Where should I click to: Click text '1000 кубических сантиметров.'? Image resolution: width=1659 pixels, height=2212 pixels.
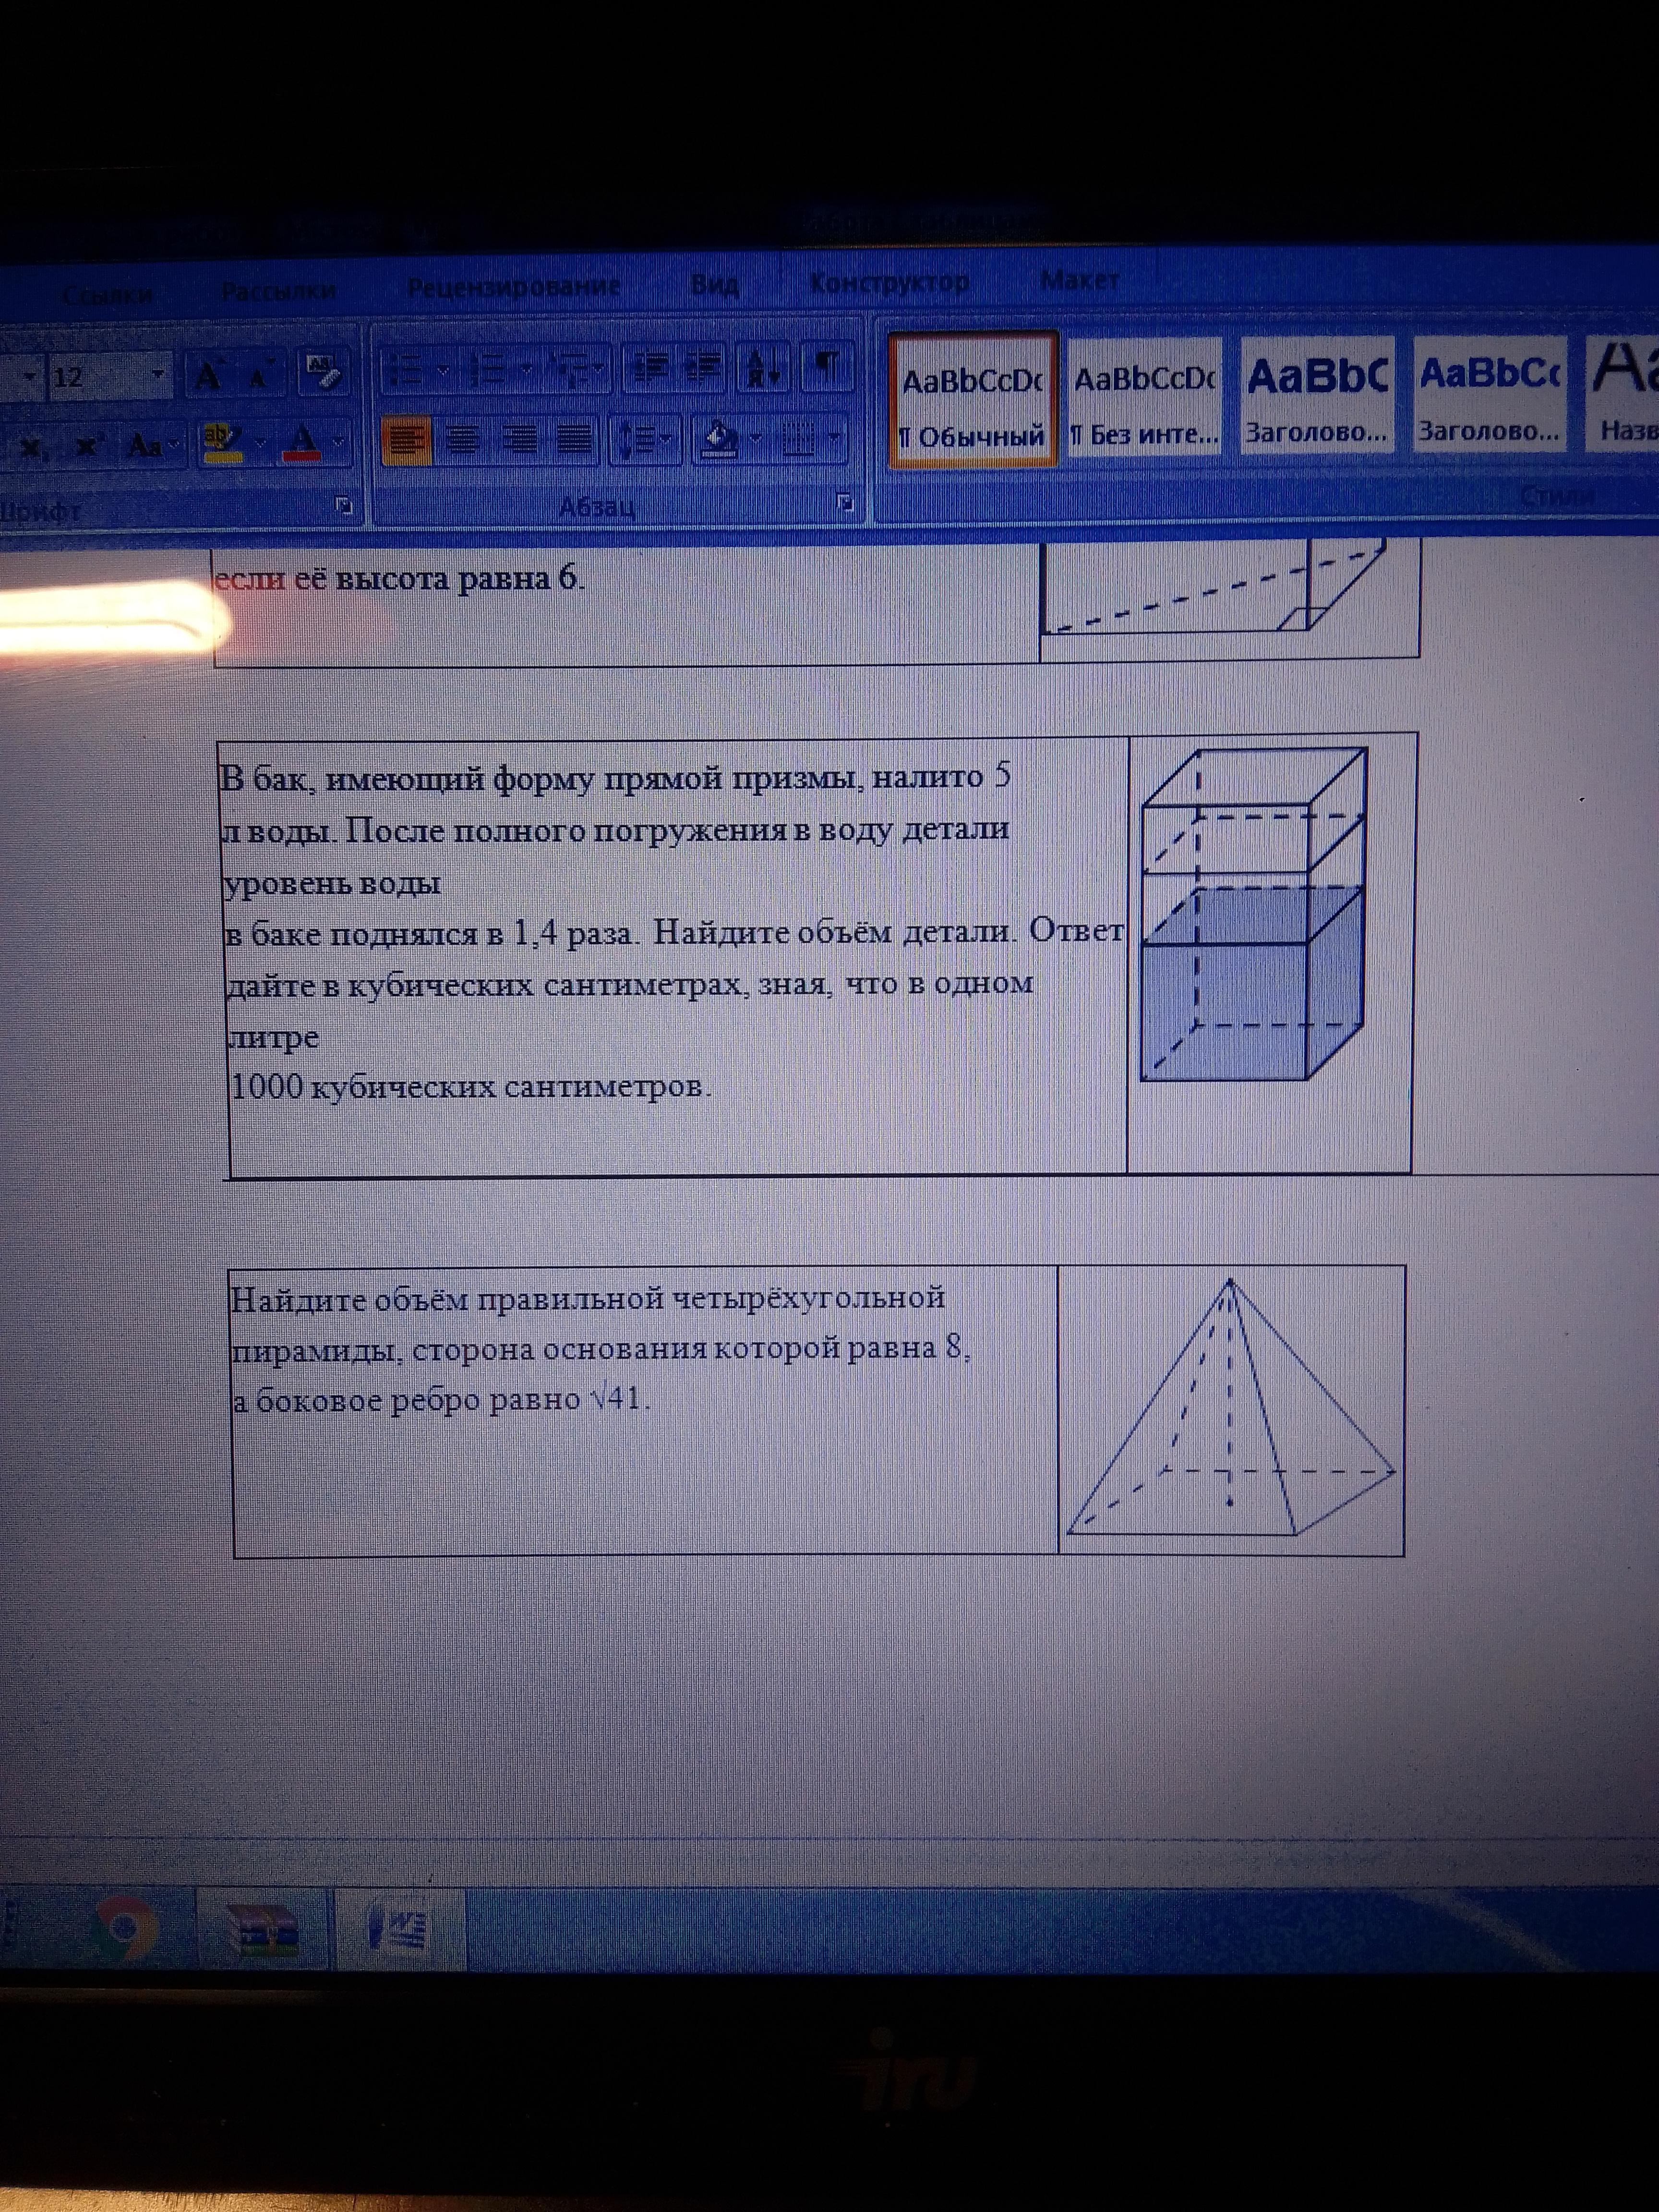[x=470, y=1086]
